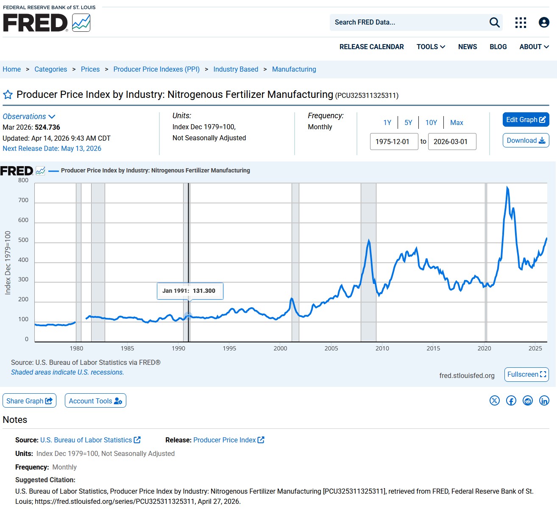Viewport: 557px width, 514px height.
Task: Share graph on LinkedIn
Action: point(544,400)
